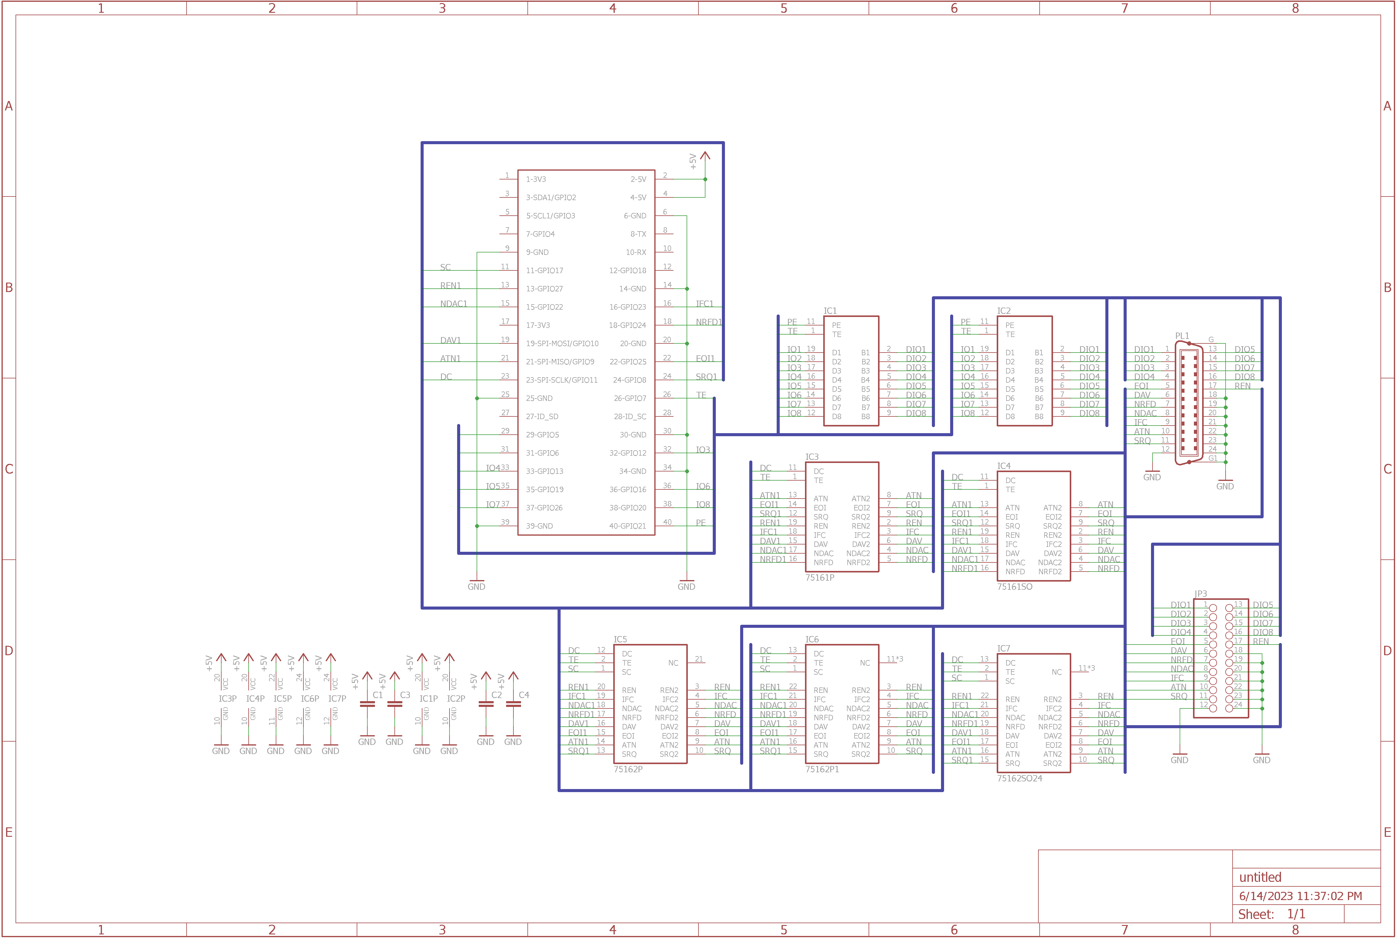Click the 'untitled' title block text
Screen dimensions: 1396x939
1260,877
